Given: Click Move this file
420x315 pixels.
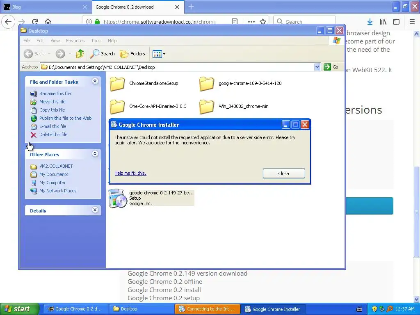Looking at the screenshot, I should coord(52,102).
